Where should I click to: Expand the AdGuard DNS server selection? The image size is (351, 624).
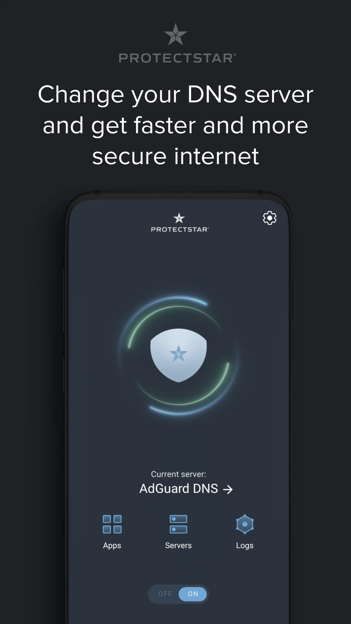coord(186,488)
